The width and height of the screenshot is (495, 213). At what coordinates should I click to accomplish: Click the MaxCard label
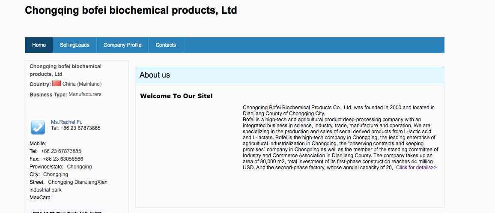(40, 198)
